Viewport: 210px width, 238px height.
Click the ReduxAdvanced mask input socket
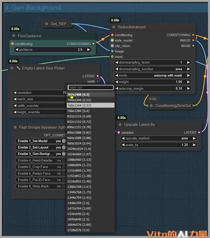pos(112,56)
